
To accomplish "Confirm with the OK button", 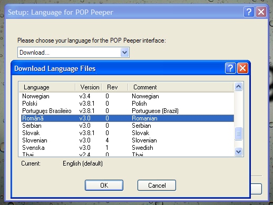I will (104, 185).
